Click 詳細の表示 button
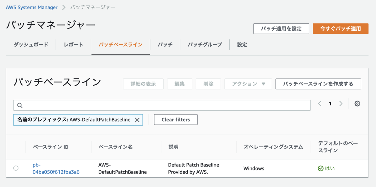This screenshot has width=376, height=187. point(143,84)
